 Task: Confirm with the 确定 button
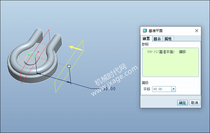(183, 103)
